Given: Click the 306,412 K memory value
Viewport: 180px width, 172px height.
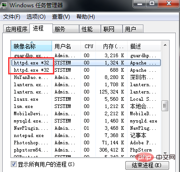Looking at the screenshot, I should click(x=112, y=150).
